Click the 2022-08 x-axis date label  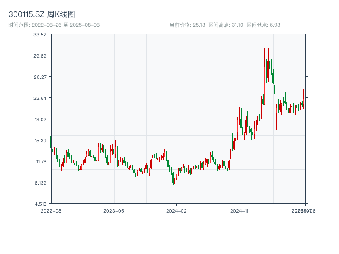(x=51, y=210)
